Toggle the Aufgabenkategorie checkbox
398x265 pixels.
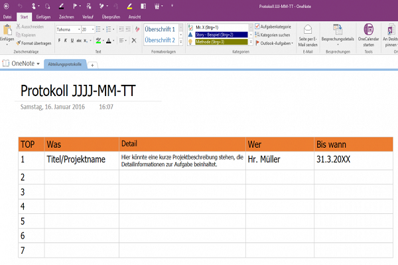coord(258,26)
